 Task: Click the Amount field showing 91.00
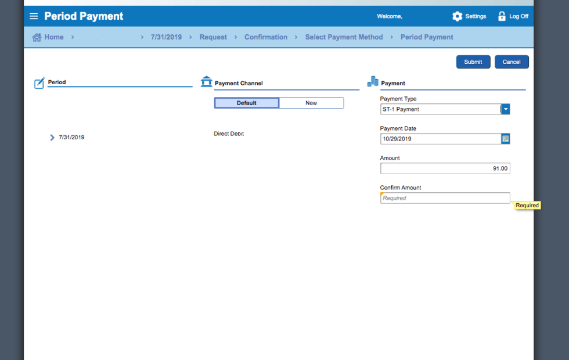pyautogui.click(x=445, y=168)
